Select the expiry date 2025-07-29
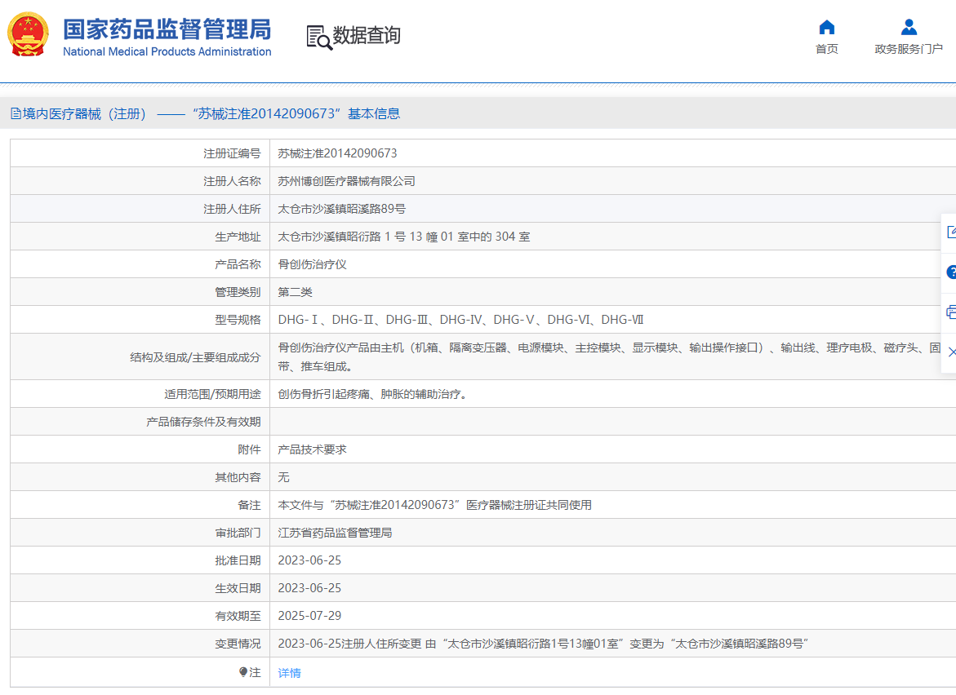This screenshot has height=695, width=956. click(x=309, y=616)
